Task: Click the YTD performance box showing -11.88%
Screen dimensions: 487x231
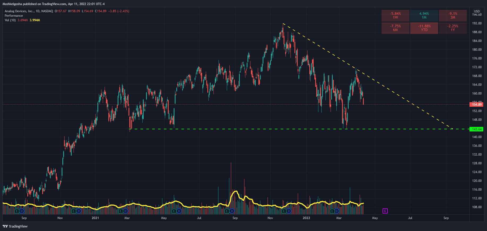Action: (x=424, y=28)
